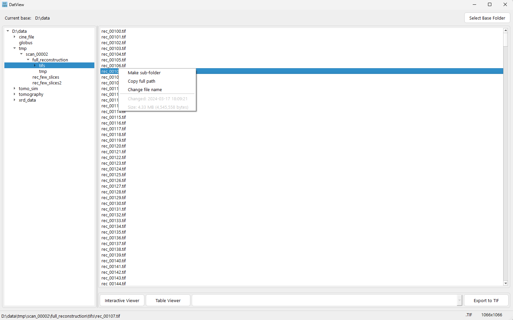Select file rec_00132.tif
The height and width of the screenshot is (320, 513).
pos(114,215)
